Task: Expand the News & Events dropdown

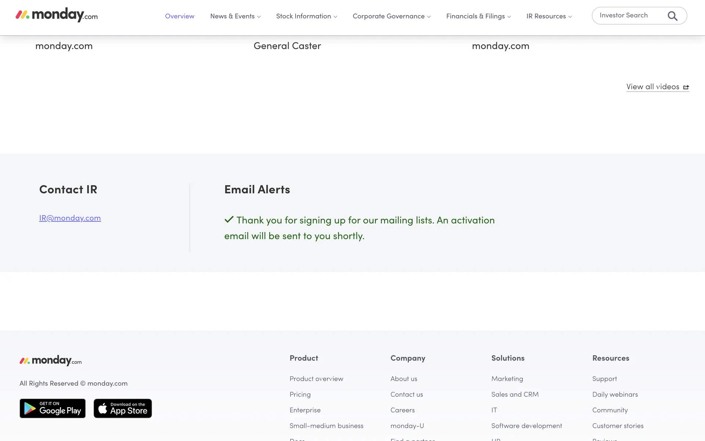Action: point(235,16)
